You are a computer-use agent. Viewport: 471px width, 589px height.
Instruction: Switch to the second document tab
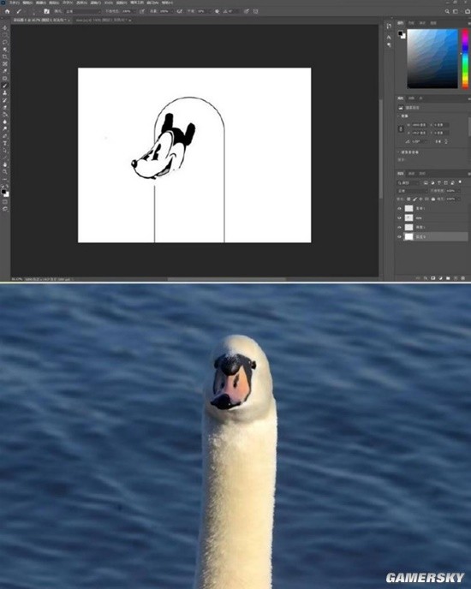[x=103, y=20]
